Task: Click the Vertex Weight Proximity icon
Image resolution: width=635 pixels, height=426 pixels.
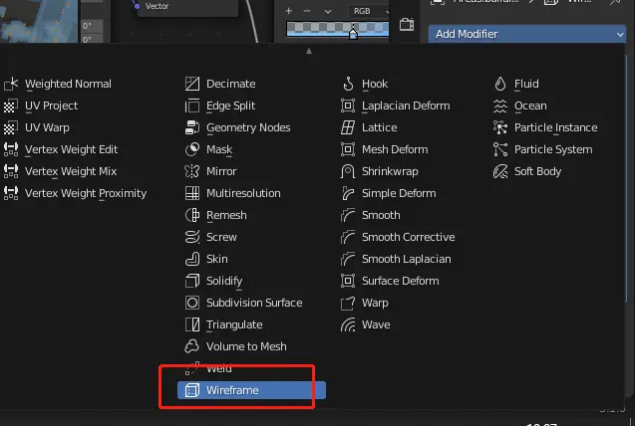Action: click(x=11, y=193)
